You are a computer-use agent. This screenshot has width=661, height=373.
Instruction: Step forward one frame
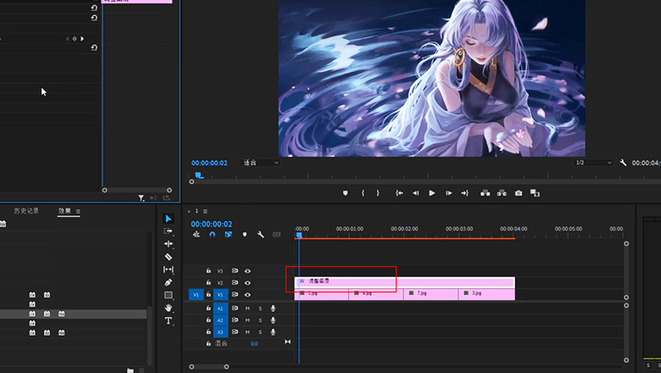pos(448,193)
